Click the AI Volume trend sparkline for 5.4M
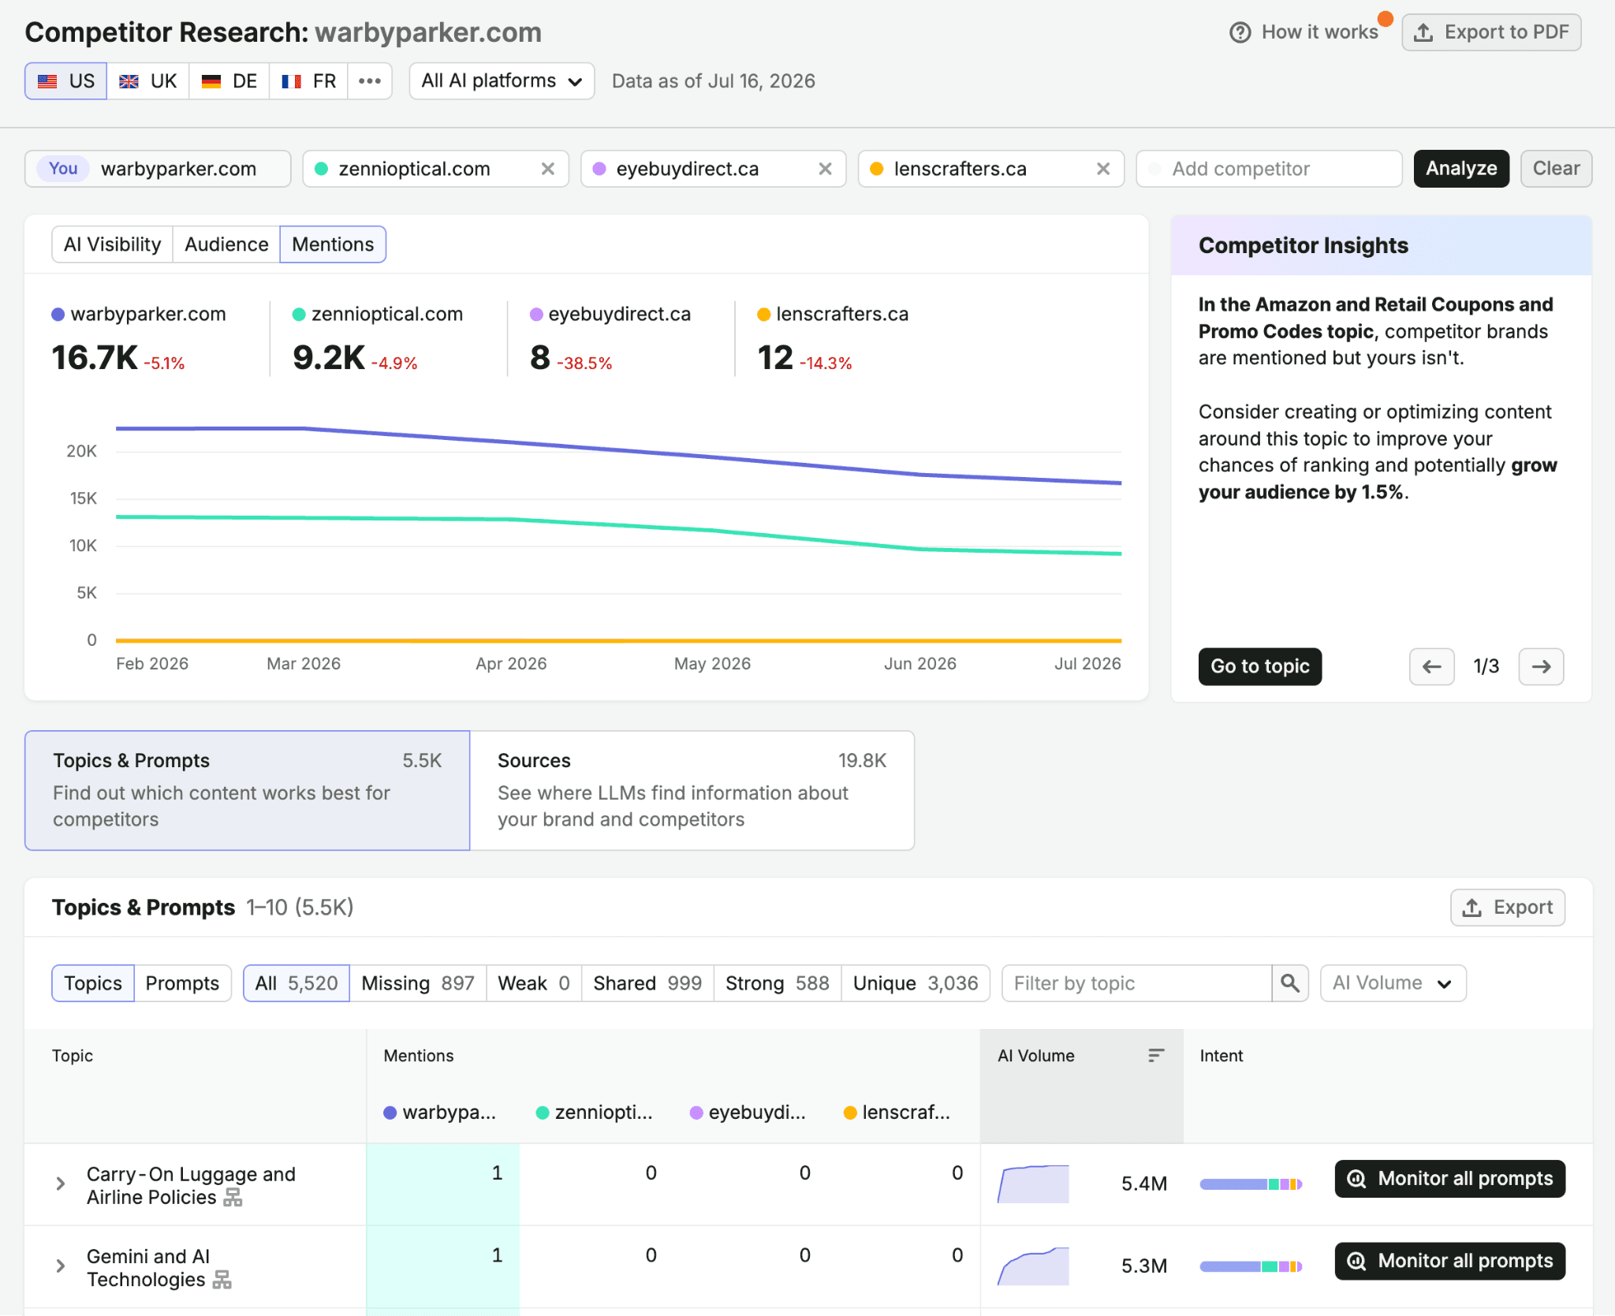 coord(1033,1184)
